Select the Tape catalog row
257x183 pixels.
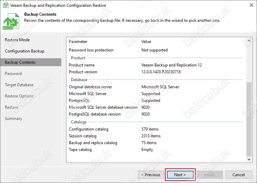(x=156, y=150)
